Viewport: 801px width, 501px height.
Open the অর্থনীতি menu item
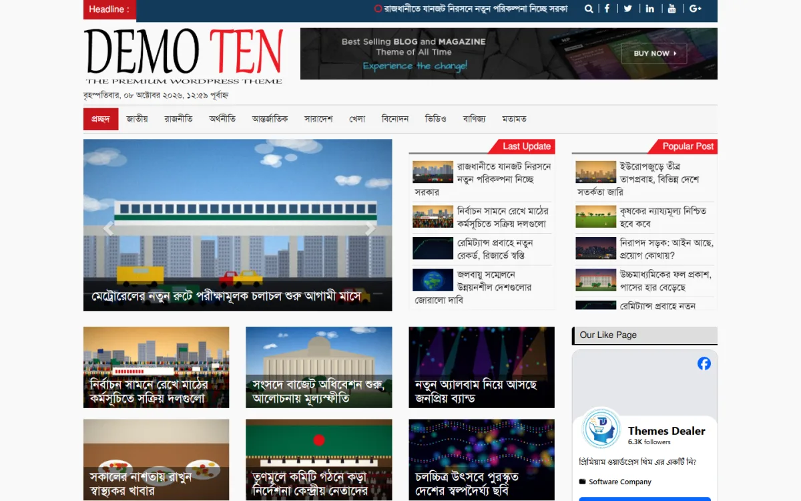[x=222, y=119]
